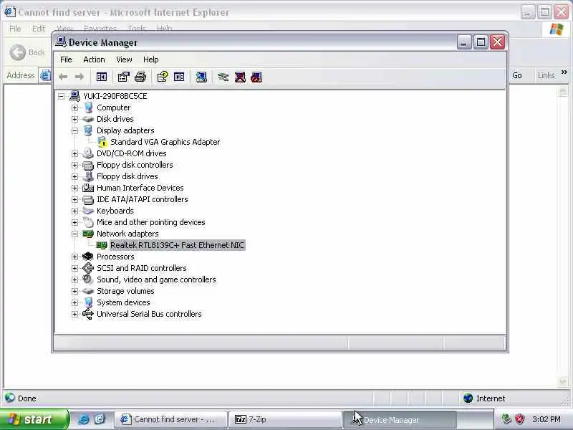Click the Help toolbar icon with question mark

(x=163, y=77)
